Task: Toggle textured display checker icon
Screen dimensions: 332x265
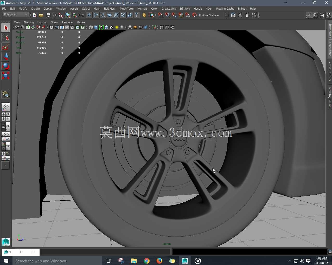Action: [x=112, y=27]
